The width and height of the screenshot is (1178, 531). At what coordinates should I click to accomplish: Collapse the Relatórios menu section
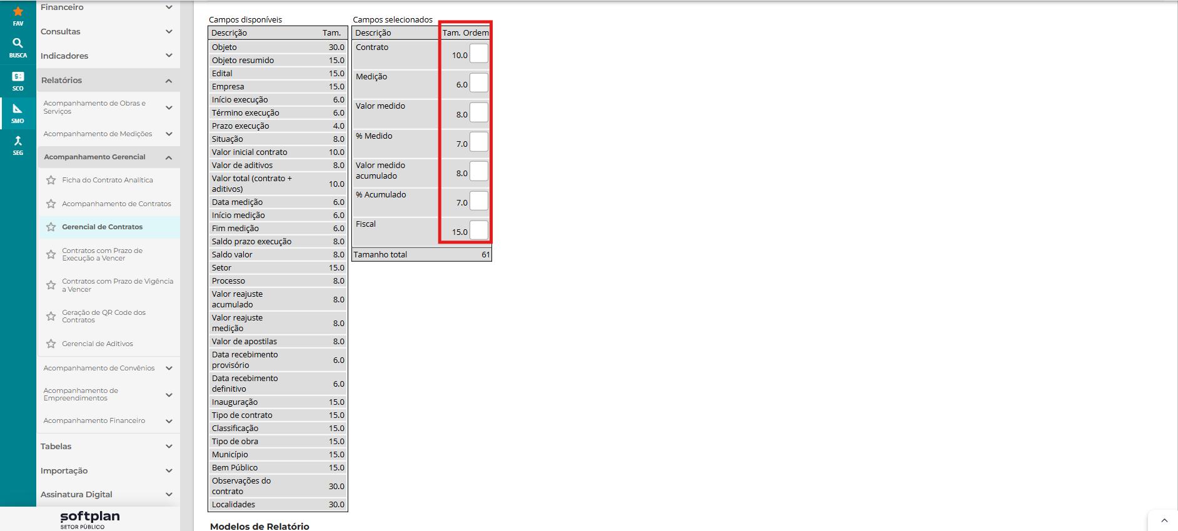click(169, 81)
